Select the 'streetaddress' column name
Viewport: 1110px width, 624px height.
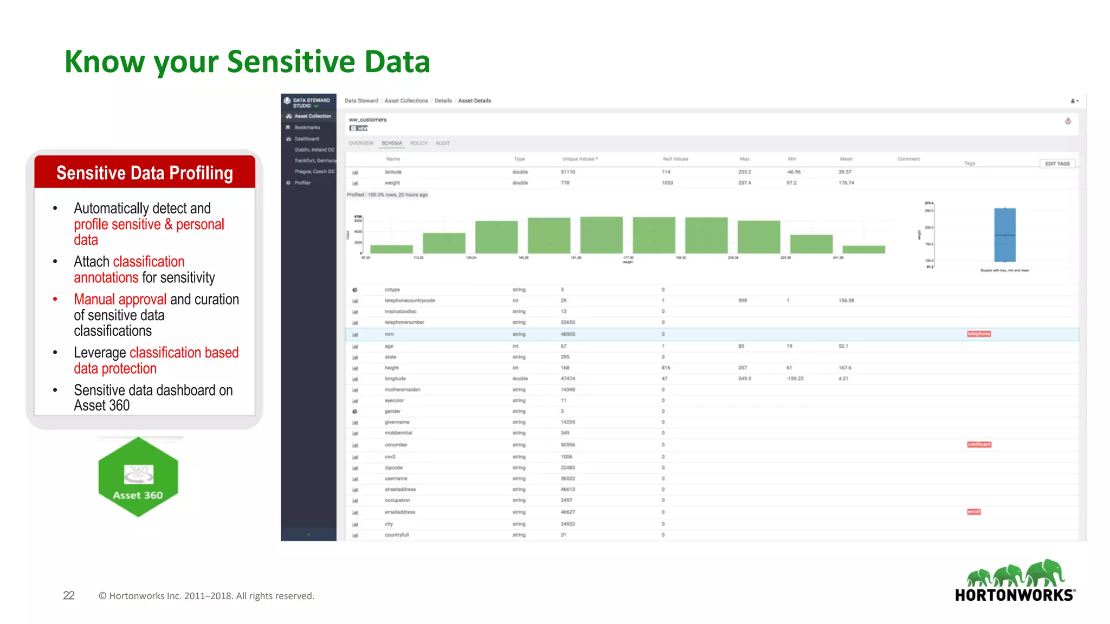400,489
